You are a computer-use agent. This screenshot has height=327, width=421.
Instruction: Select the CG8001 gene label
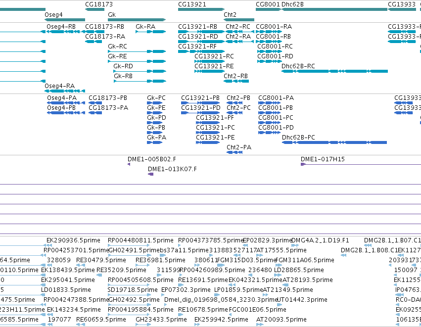click(268, 4)
